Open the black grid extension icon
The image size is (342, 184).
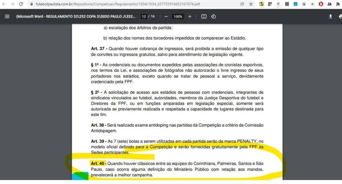287,4
